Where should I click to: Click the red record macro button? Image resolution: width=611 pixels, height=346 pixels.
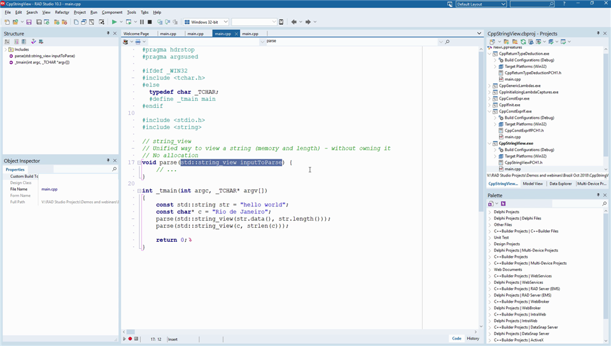coord(130,339)
